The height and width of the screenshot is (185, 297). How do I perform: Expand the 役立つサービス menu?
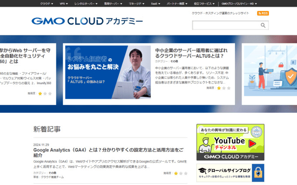(204, 3)
